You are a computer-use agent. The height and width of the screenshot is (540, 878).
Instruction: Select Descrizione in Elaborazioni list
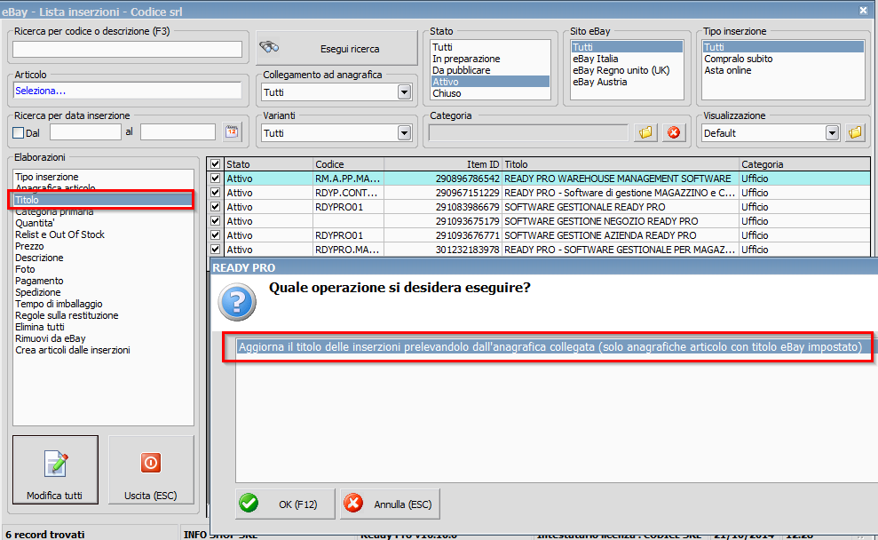click(x=103, y=258)
